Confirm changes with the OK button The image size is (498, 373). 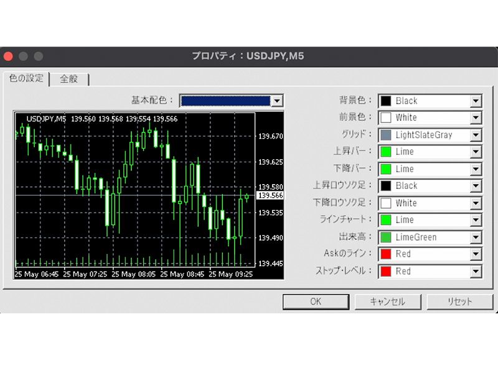316,302
